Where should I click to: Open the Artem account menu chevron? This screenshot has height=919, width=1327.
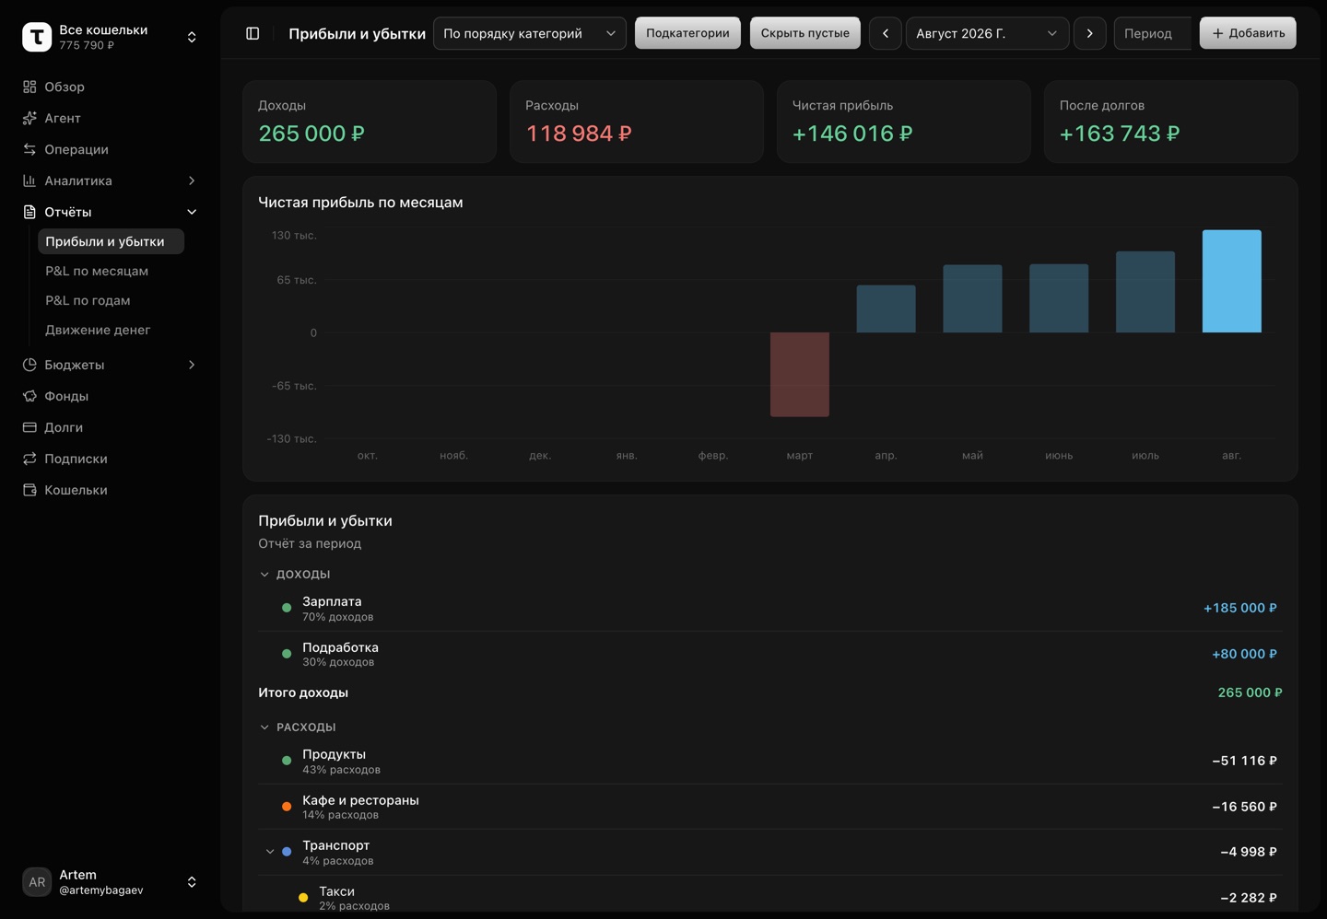pos(192,882)
